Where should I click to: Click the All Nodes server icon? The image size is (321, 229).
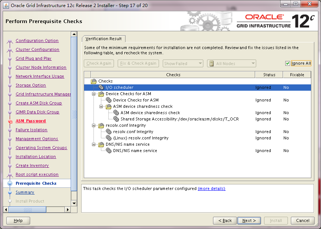click(212, 64)
